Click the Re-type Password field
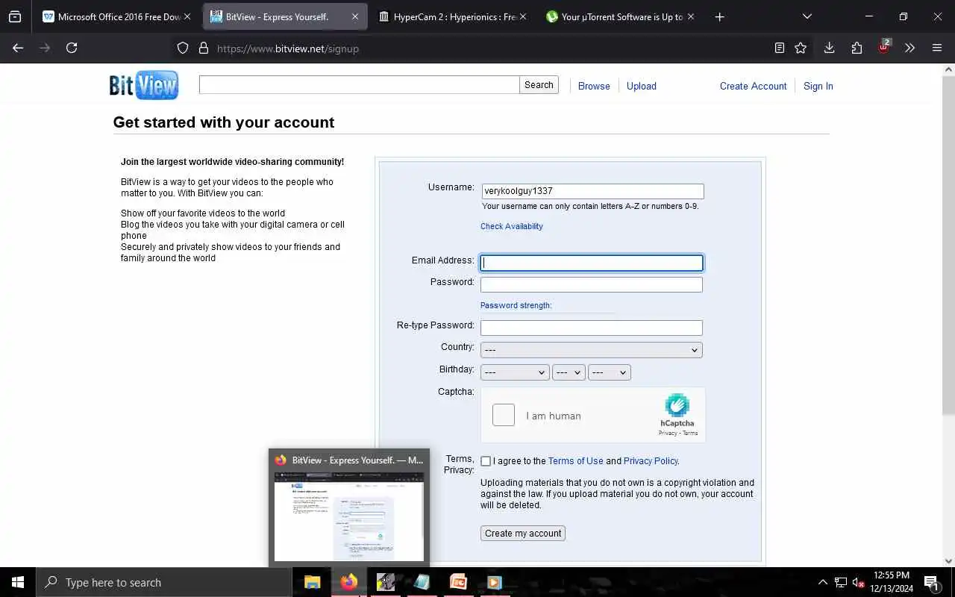Viewport: 955px width, 597px height. pos(592,328)
